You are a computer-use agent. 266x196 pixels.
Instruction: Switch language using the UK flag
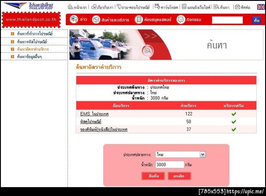pyautogui.click(x=261, y=7)
